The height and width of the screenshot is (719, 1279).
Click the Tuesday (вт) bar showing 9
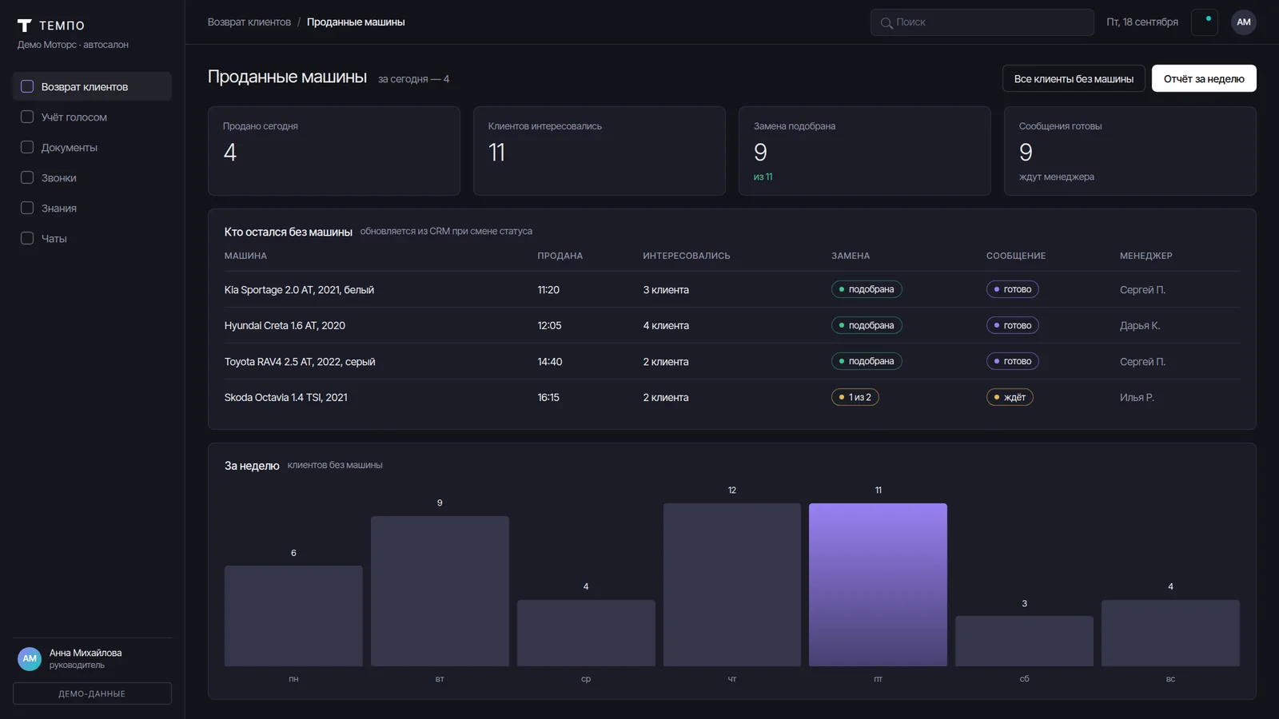pos(440,591)
